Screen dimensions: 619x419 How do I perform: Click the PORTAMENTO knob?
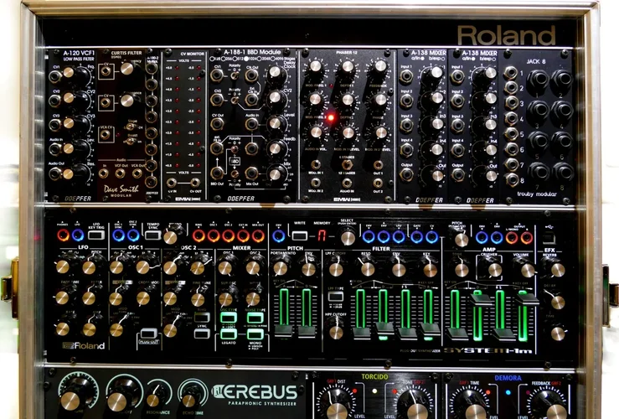[281, 269]
